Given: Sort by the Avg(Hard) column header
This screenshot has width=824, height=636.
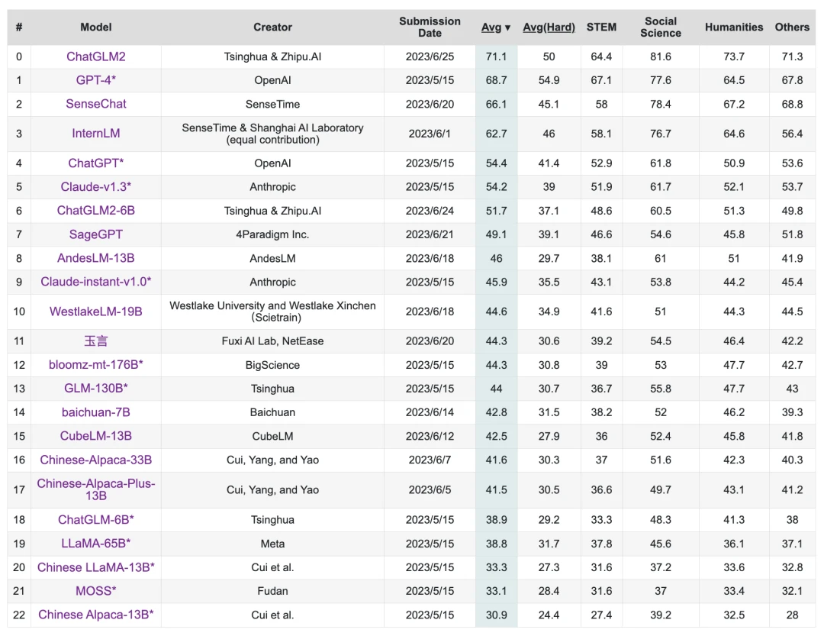Looking at the screenshot, I should [549, 27].
